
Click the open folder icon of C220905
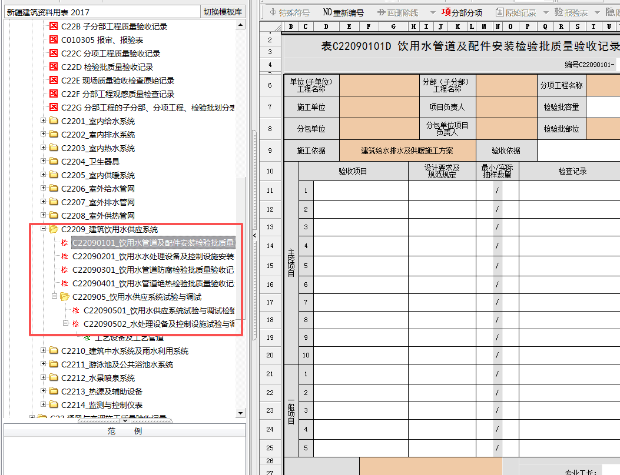pyautogui.click(x=65, y=297)
